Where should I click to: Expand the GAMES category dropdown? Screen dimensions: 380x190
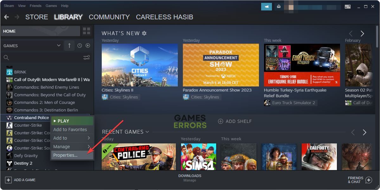pos(59,46)
